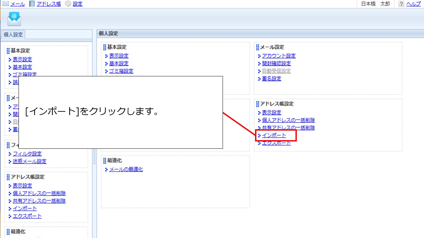Click grip icon beside 最適化 heading in main panel
This screenshot has height=238, width=424.
tap(105, 161)
